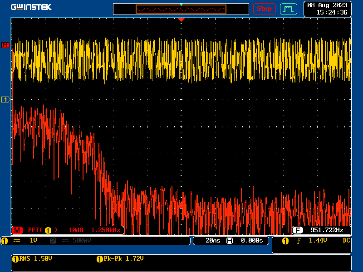
Task: Click the channel 1 1V scale value
Action: pos(33,241)
